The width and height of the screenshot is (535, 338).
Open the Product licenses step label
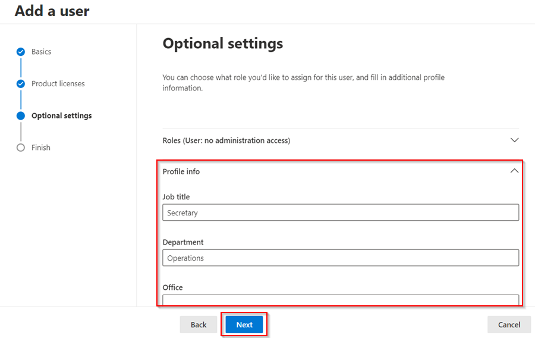[x=58, y=84]
